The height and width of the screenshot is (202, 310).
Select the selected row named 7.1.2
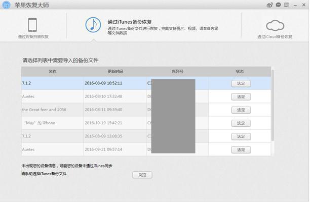(146, 83)
